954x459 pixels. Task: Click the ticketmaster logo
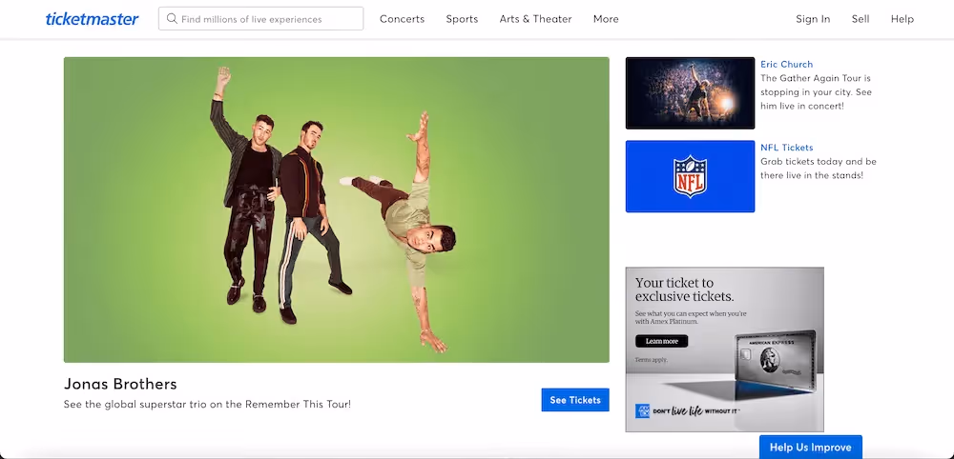(92, 19)
